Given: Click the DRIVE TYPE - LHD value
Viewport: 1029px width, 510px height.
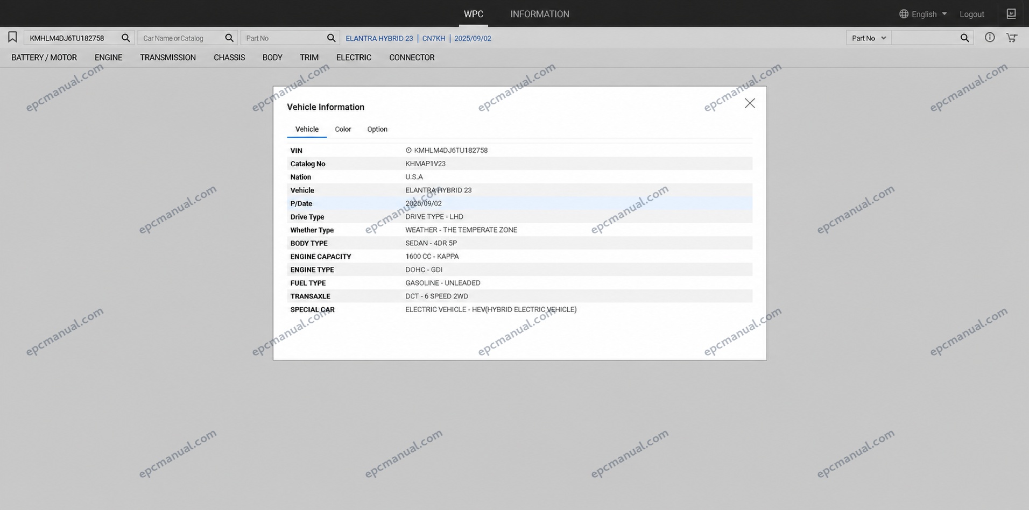Looking at the screenshot, I should 434,217.
